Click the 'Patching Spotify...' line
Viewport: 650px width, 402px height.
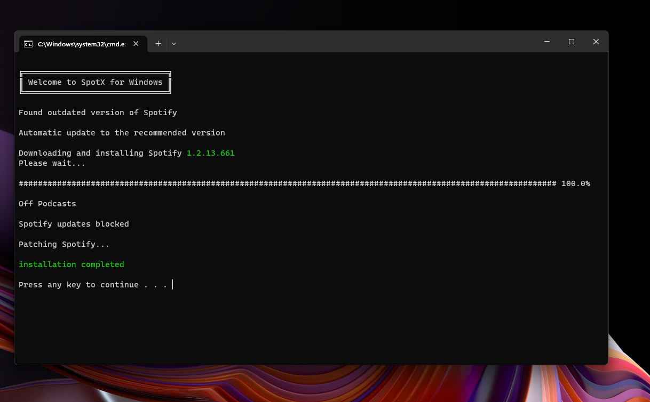[64, 244]
